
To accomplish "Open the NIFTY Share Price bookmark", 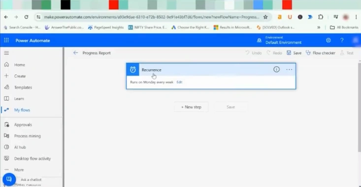I will click(148, 27).
